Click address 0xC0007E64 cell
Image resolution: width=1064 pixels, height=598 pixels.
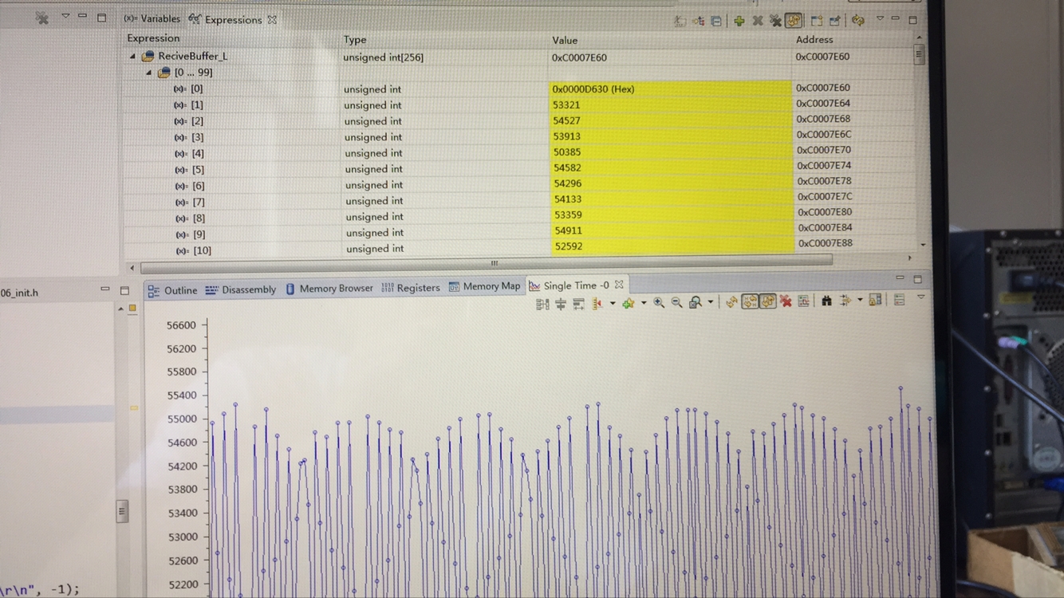click(823, 103)
